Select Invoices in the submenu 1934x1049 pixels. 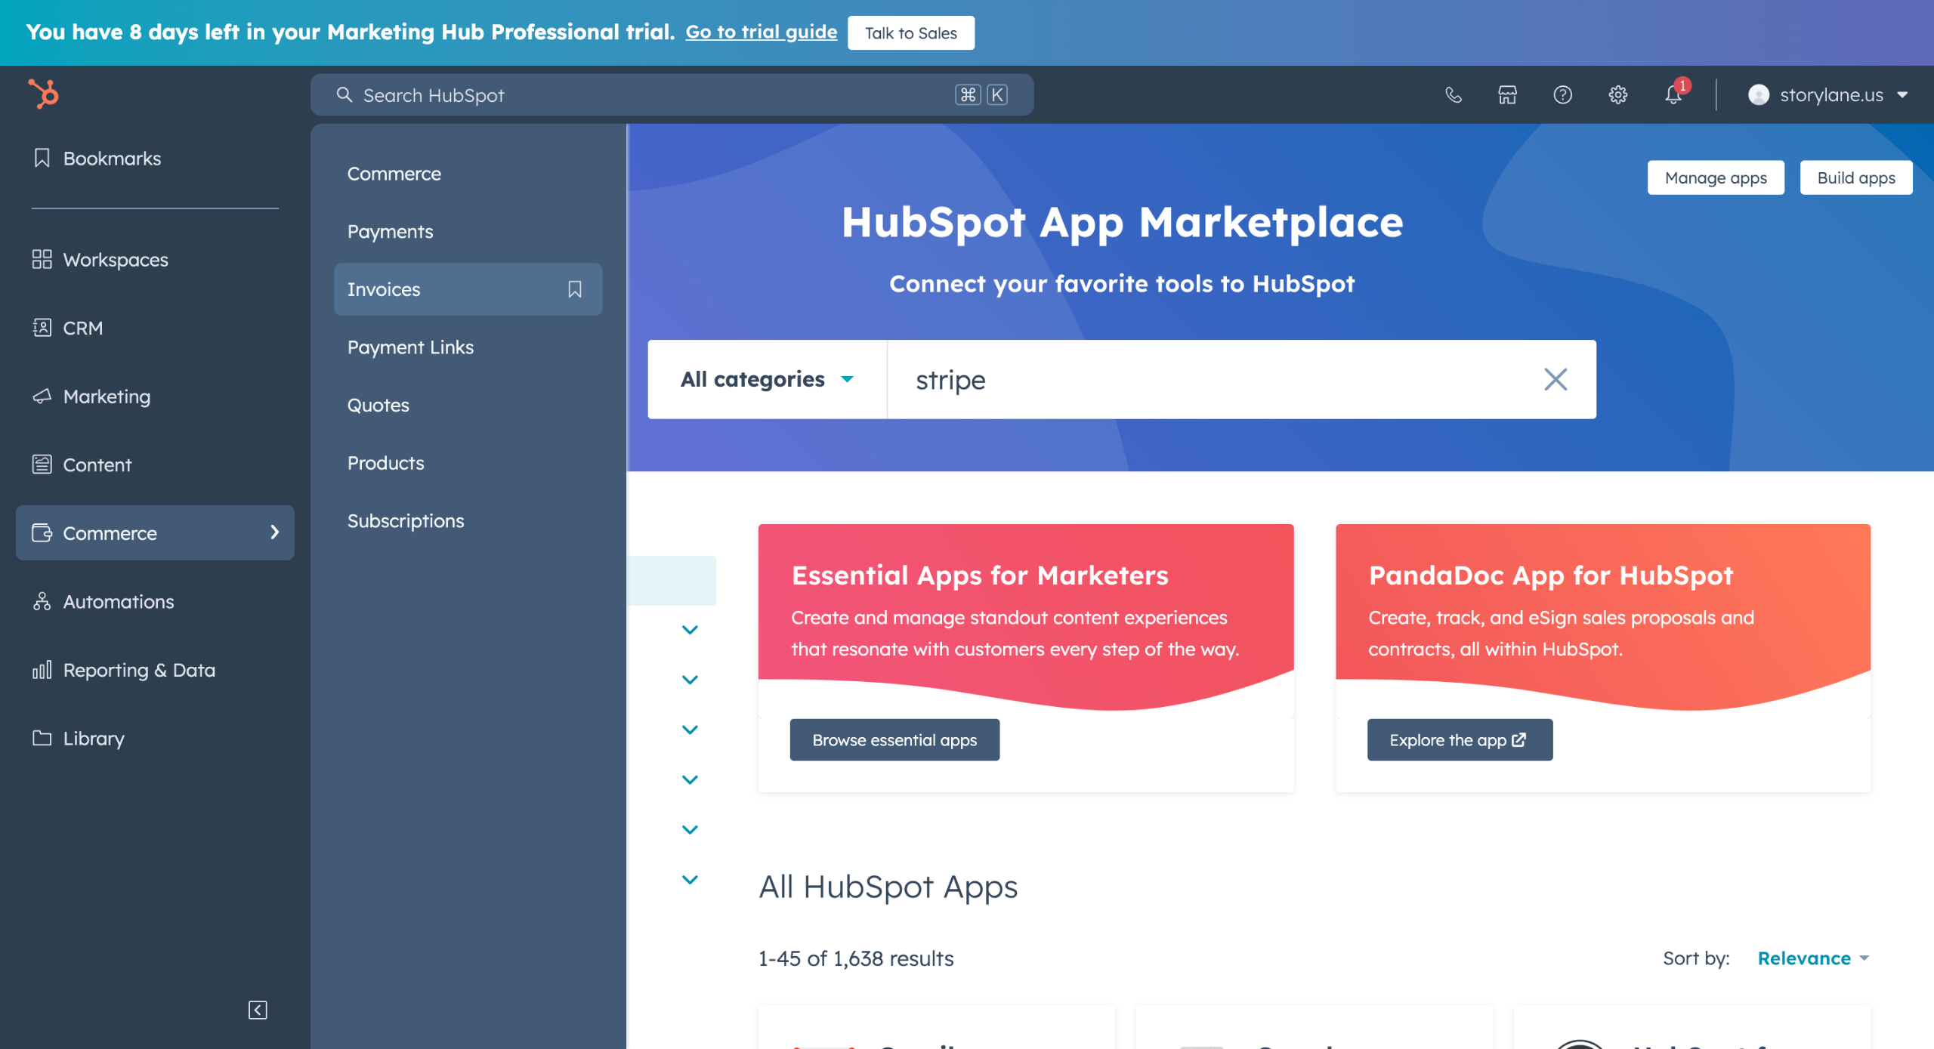(x=468, y=289)
